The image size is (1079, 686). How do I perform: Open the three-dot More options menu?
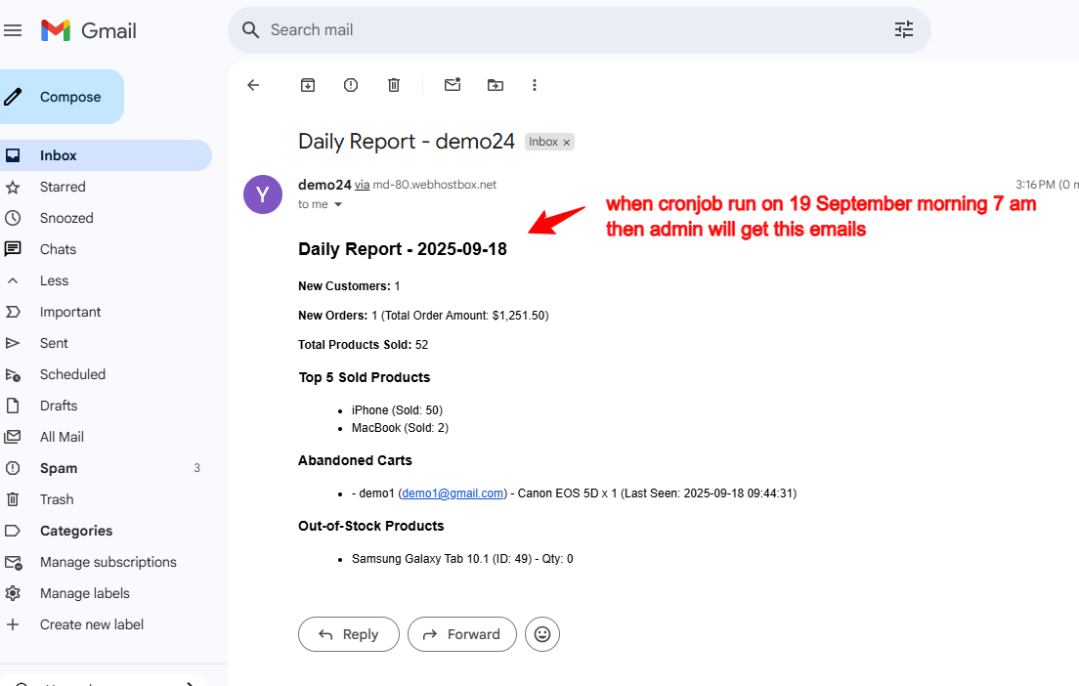pos(535,85)
